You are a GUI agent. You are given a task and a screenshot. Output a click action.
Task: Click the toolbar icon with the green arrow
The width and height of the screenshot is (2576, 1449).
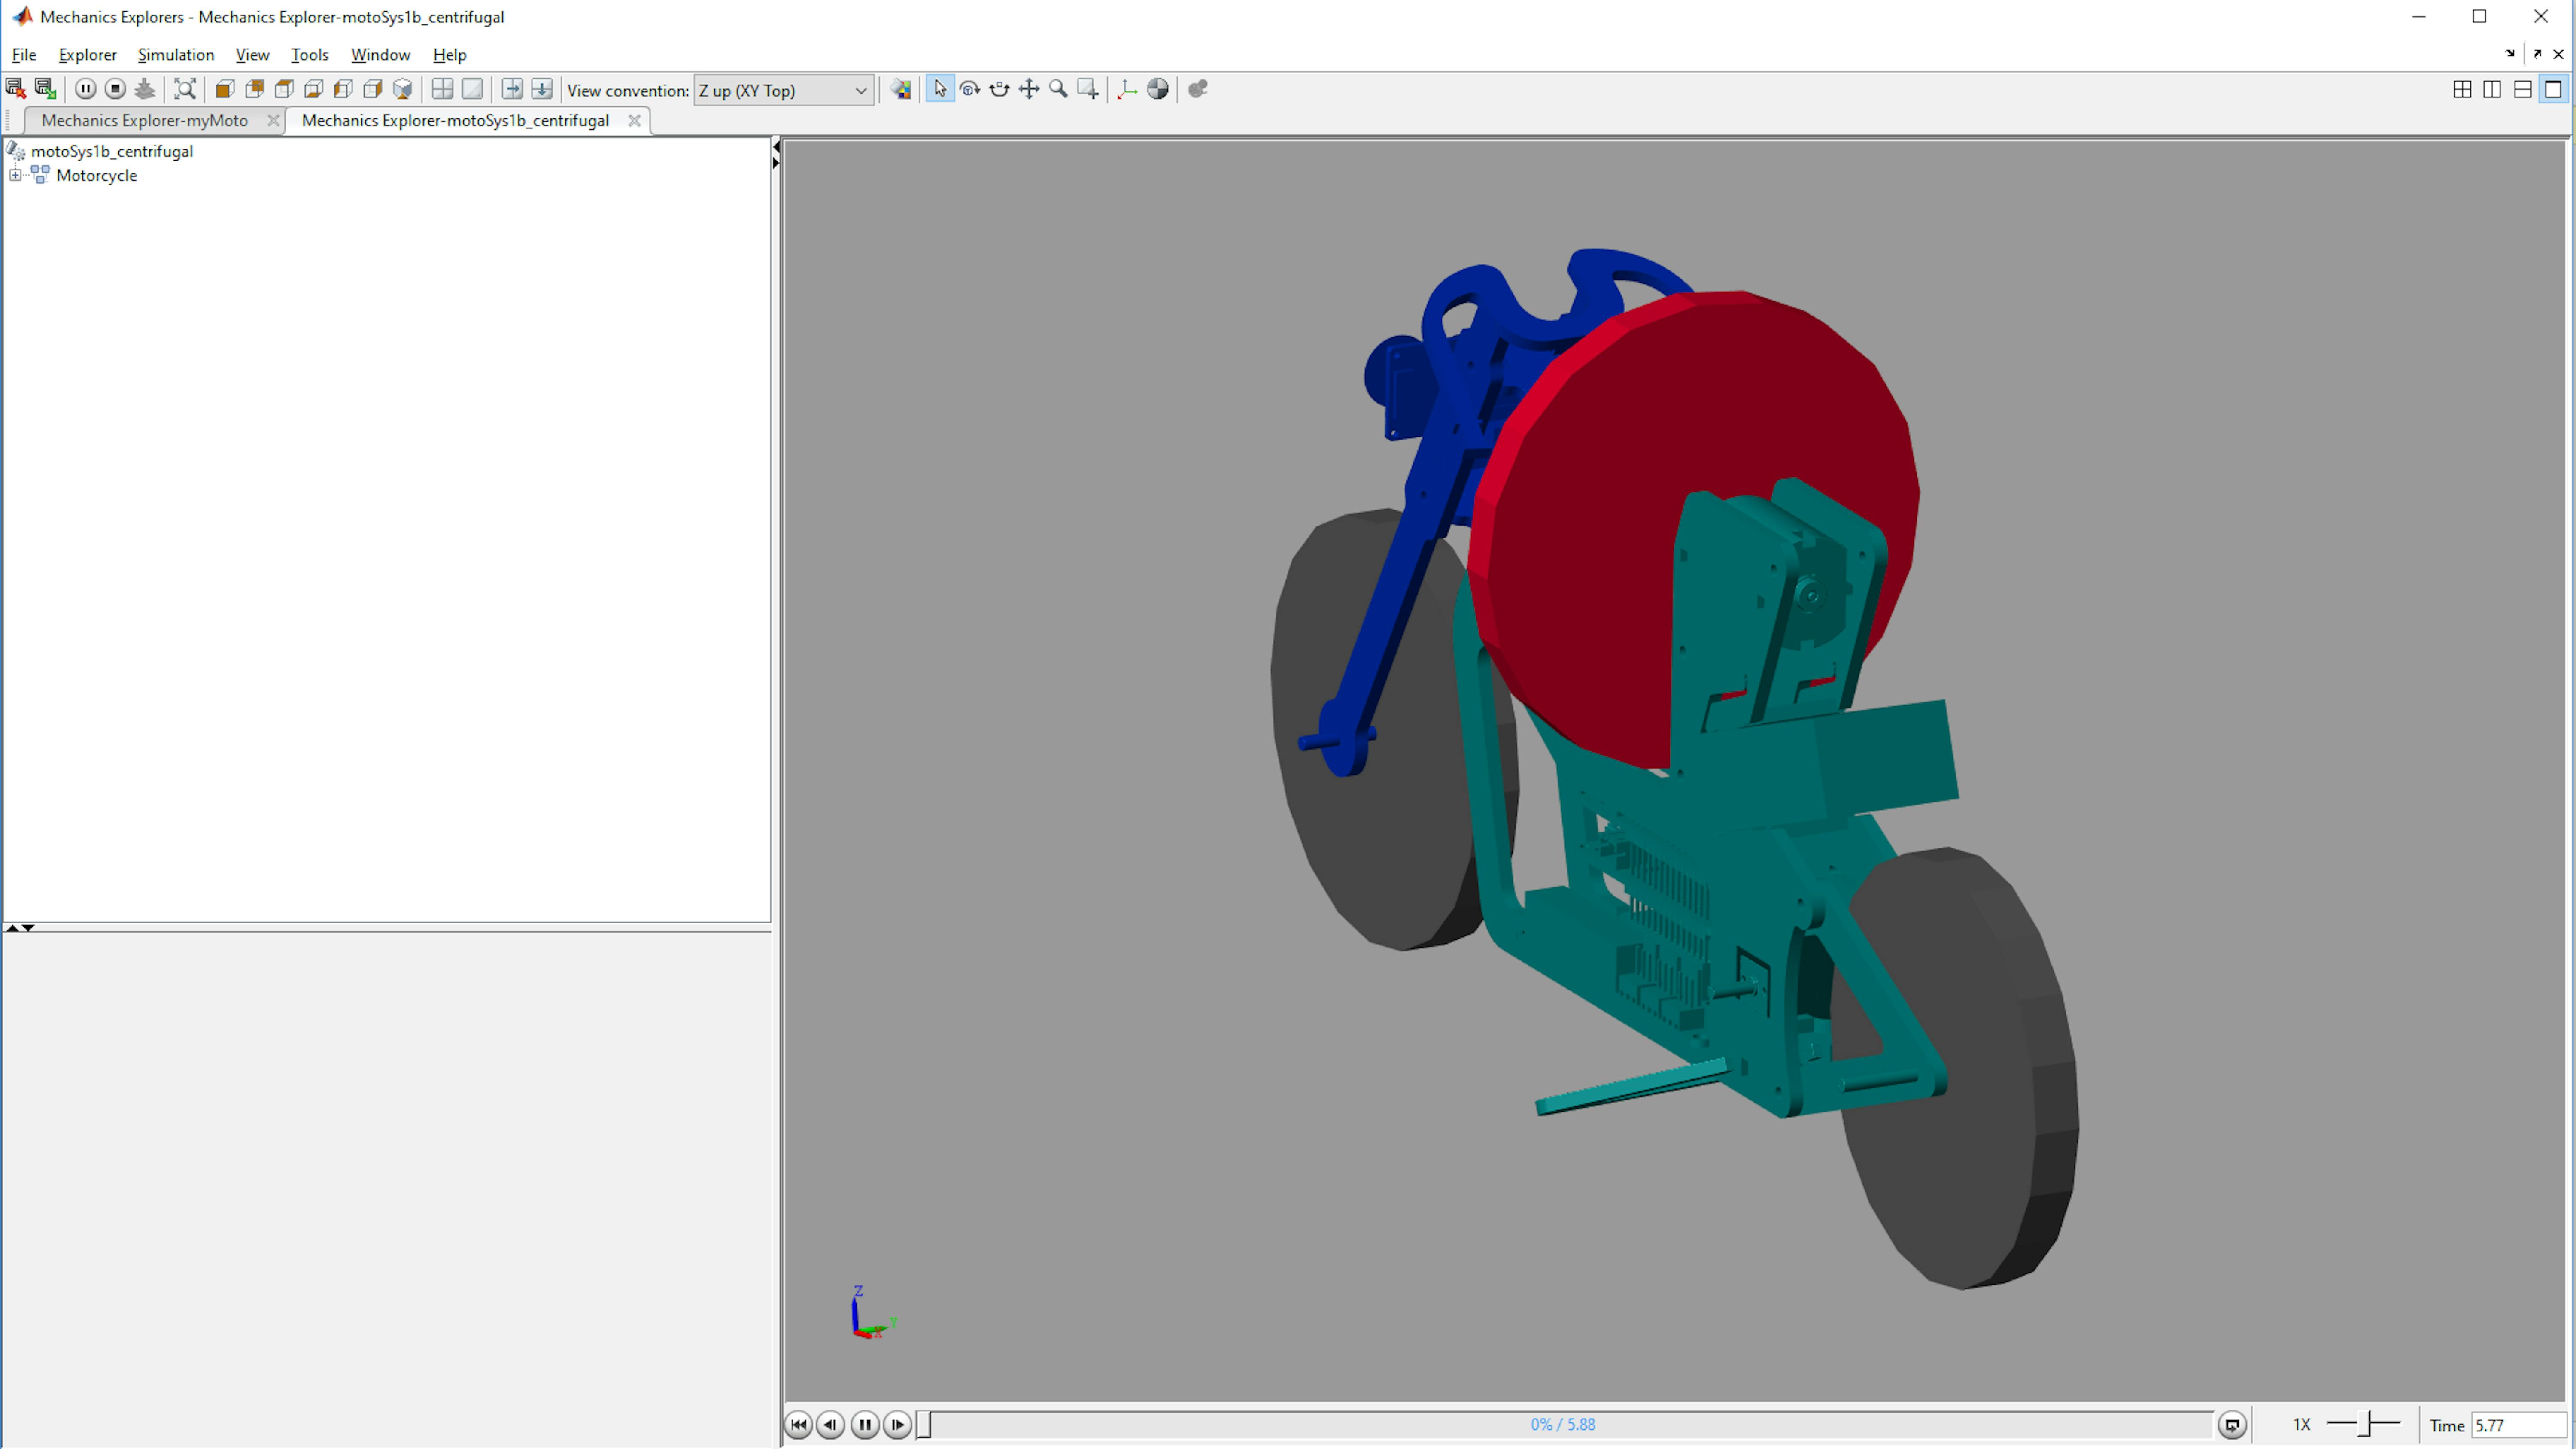tap(45, 89)
